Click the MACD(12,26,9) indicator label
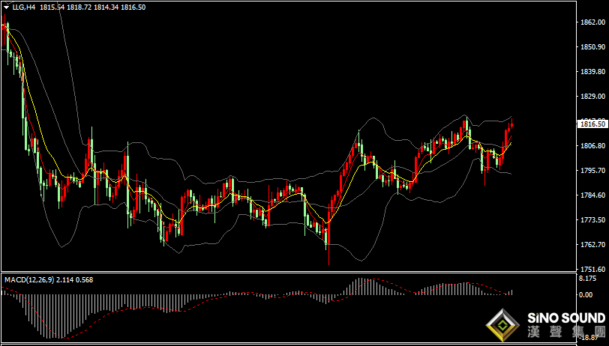609x346 pixels. [x=29, y=279]
